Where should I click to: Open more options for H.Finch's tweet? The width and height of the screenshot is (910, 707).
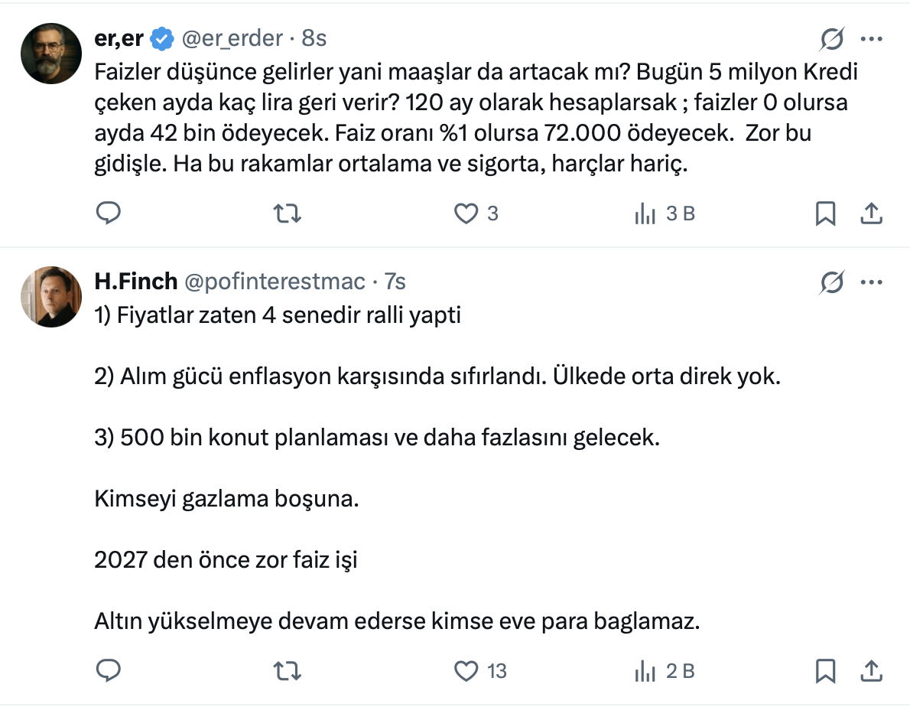(x=872, y=282)
